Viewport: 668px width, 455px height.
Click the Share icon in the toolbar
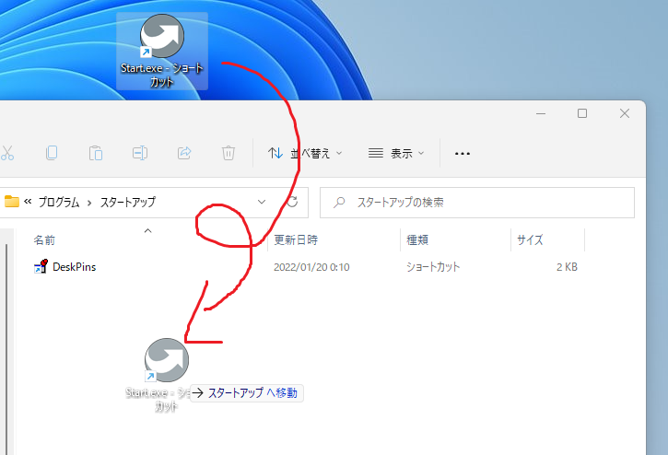coord(184,153)
